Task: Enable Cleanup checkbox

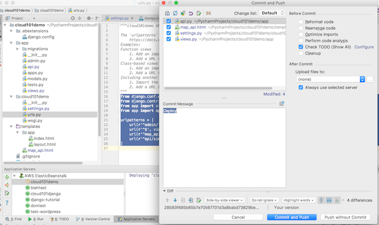Action: [301, 53]
